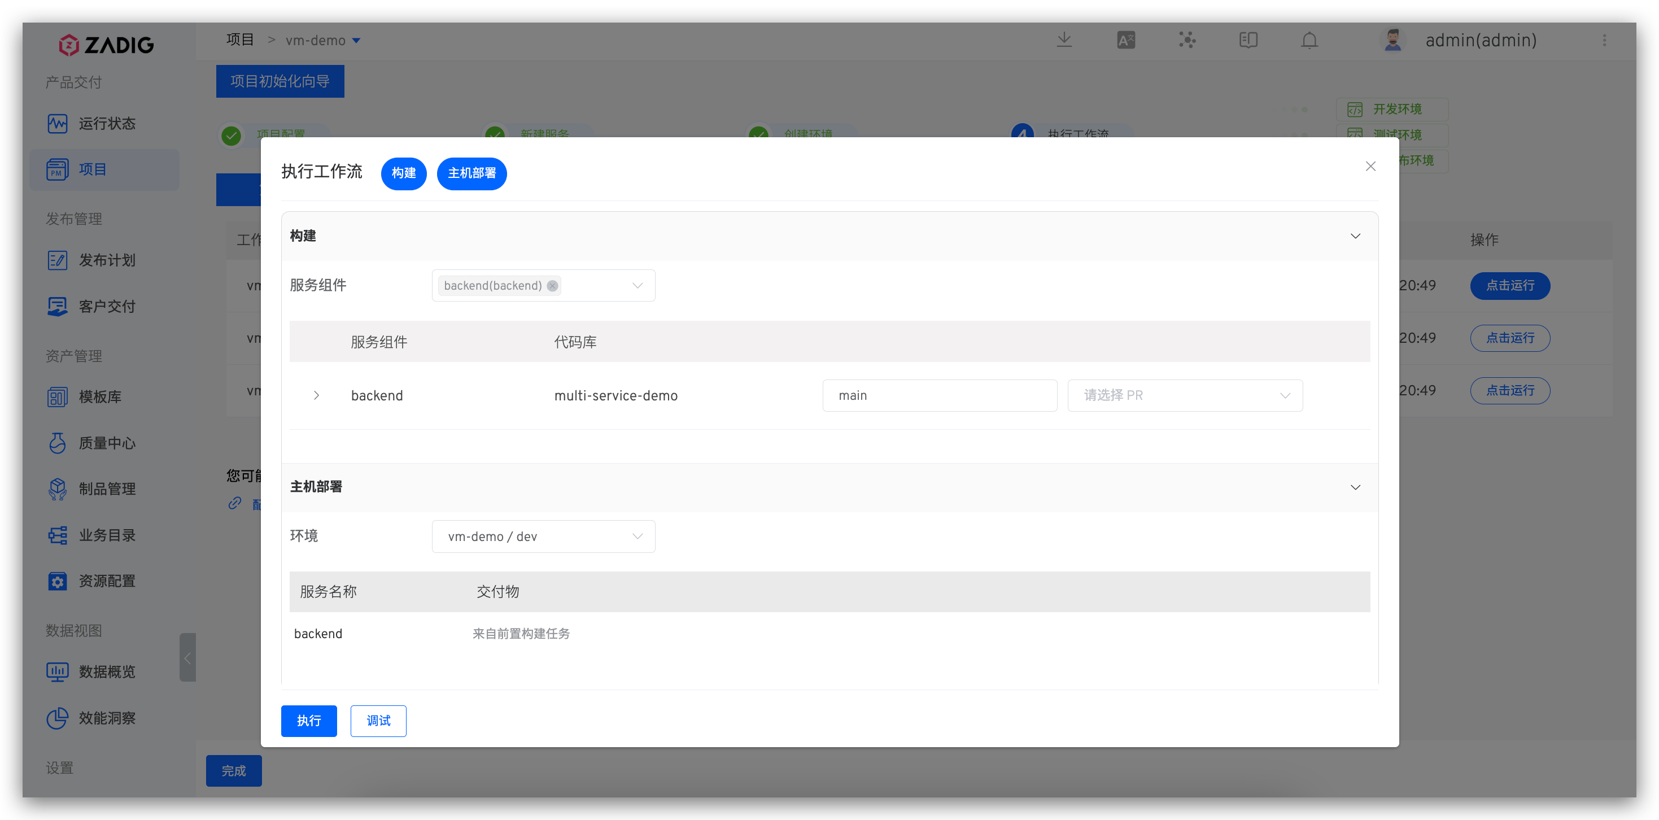Select the 构建 stage pill
The image size is (1659, 820).
[403, 173]
